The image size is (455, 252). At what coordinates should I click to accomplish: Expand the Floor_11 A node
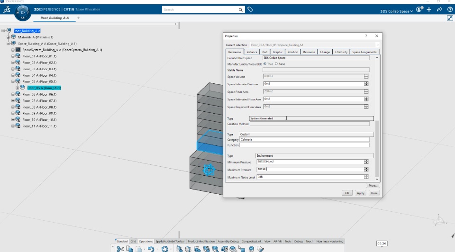tap(13, 126)
